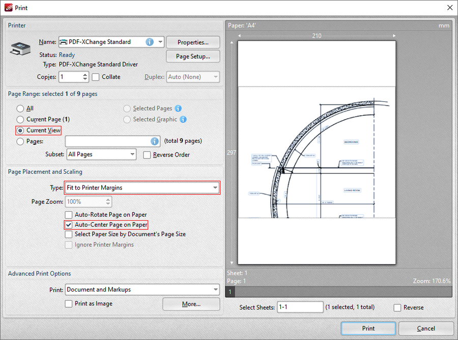Viewport: 458px width, 340px height.
Task: Check Select Paper Size by Document's Page Size
Action: [69, 234]
